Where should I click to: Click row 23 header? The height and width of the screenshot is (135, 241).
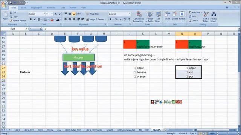[3, 72]
